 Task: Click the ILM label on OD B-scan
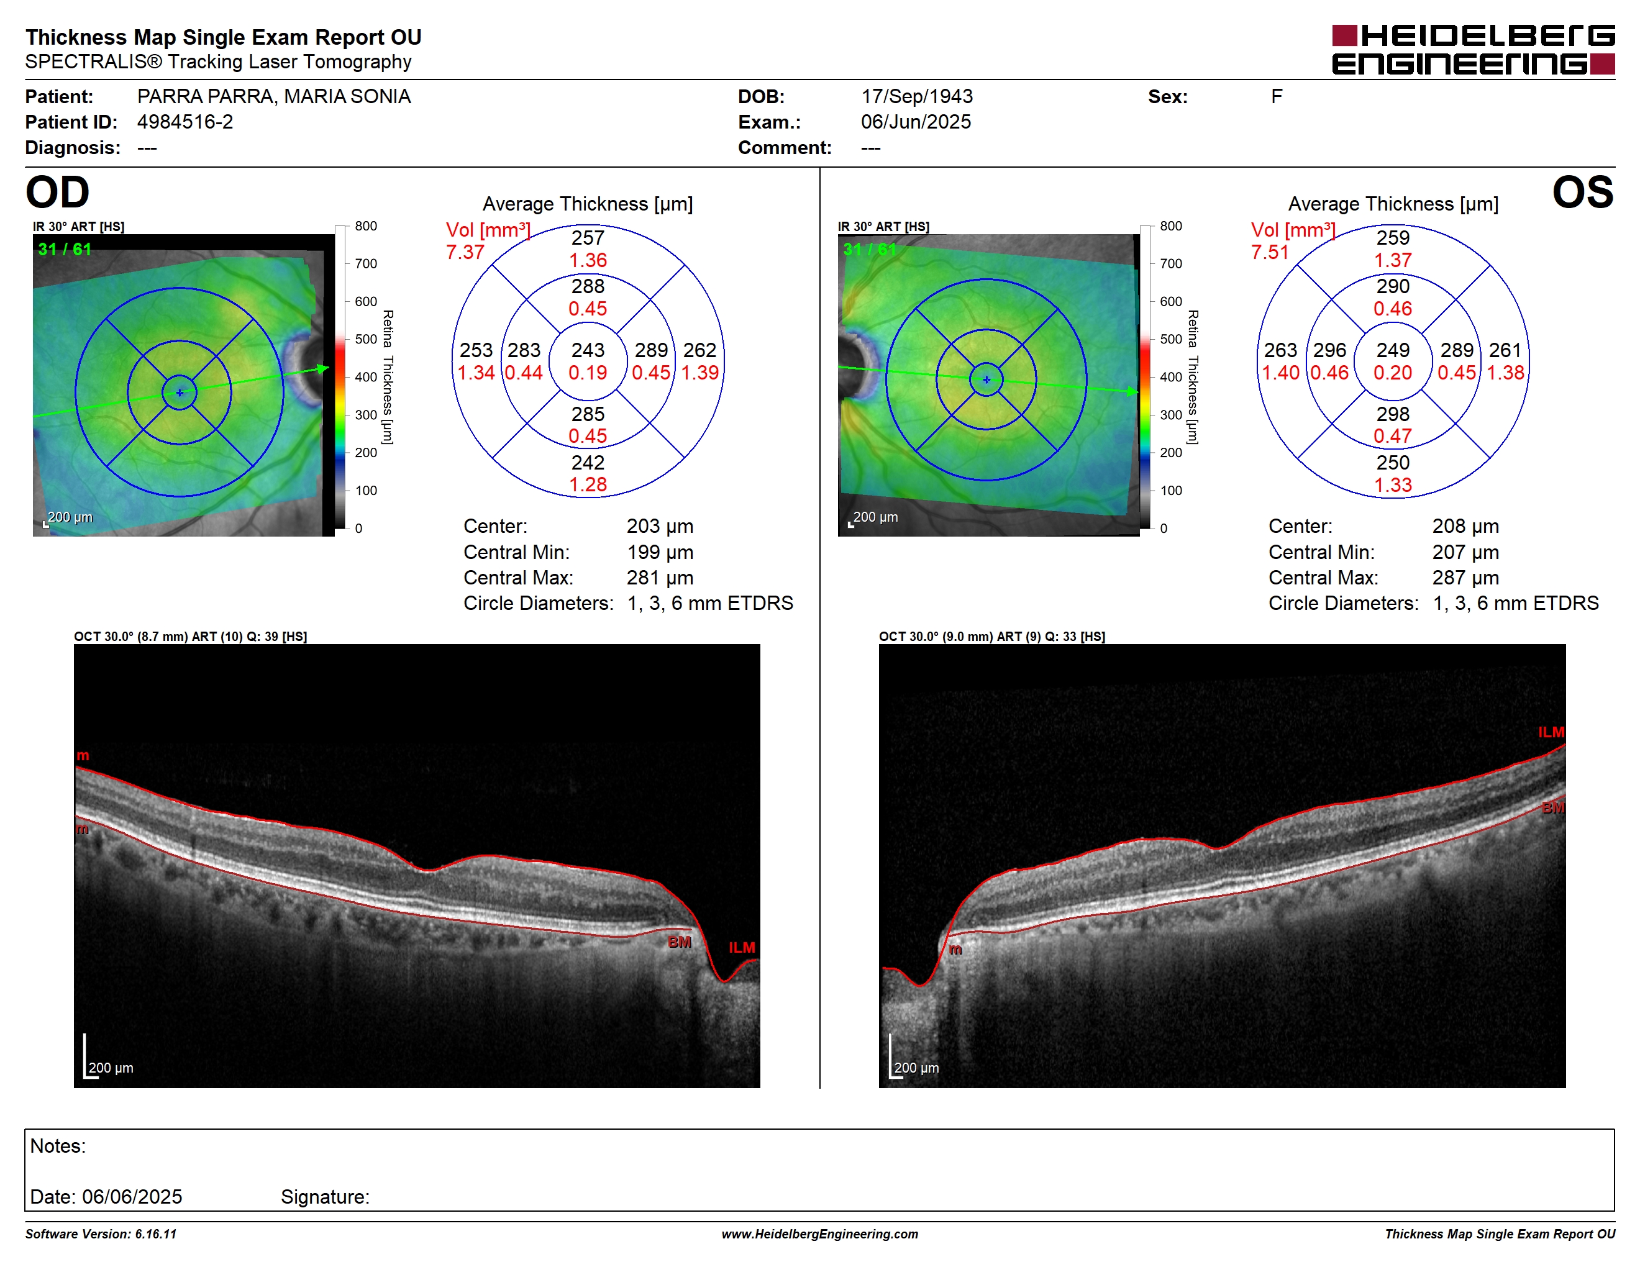pos(742,948)
